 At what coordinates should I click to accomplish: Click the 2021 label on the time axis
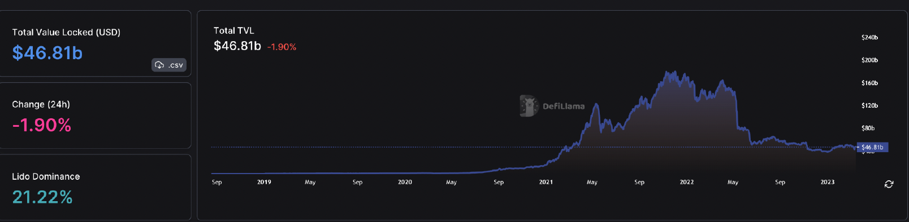tap(546, 182)
